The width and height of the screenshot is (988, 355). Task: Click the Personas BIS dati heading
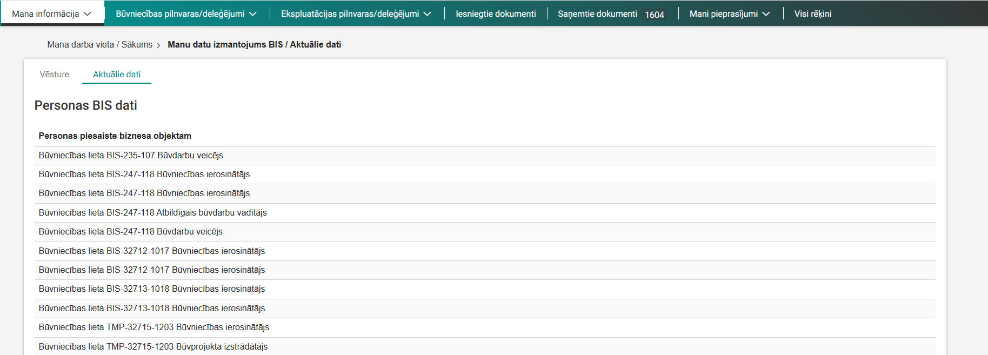(85, 105)
